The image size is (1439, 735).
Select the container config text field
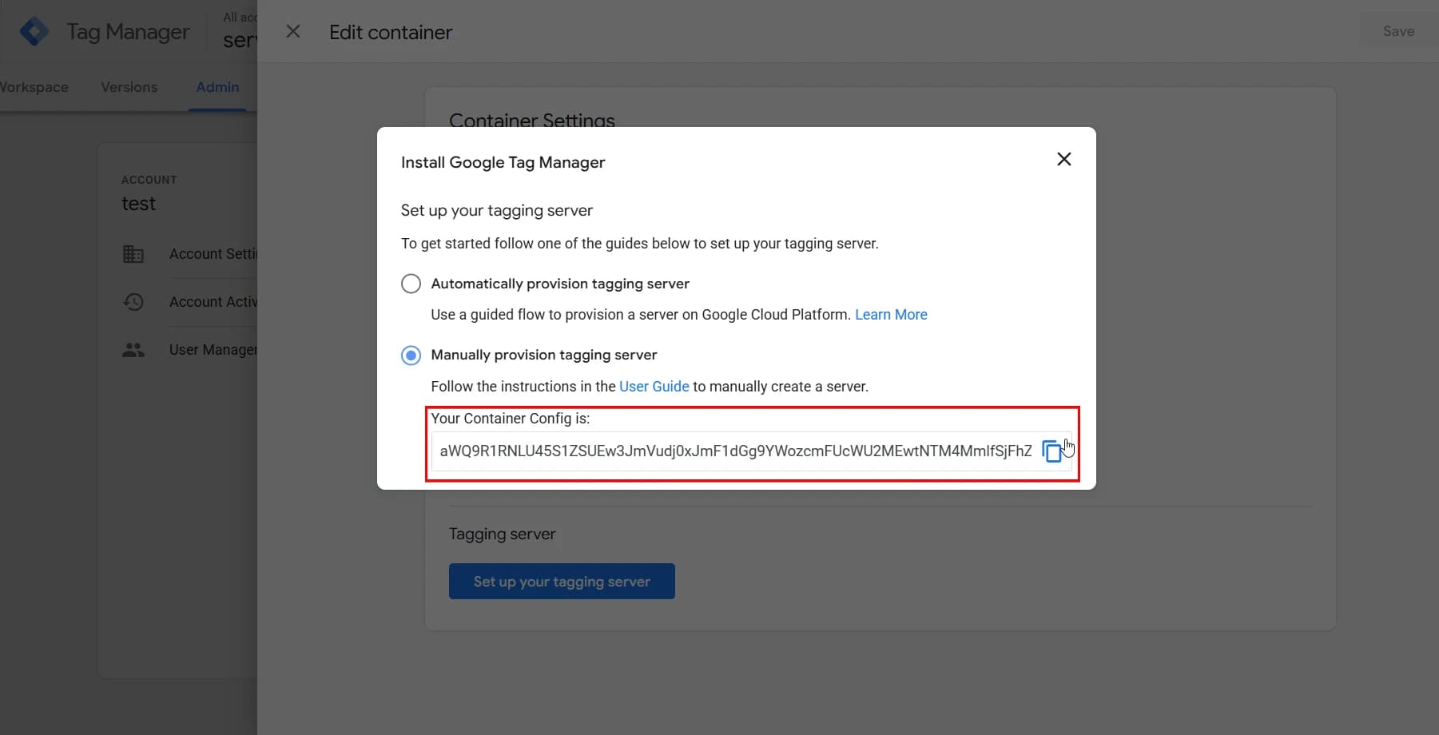click(x=735, y=451)
